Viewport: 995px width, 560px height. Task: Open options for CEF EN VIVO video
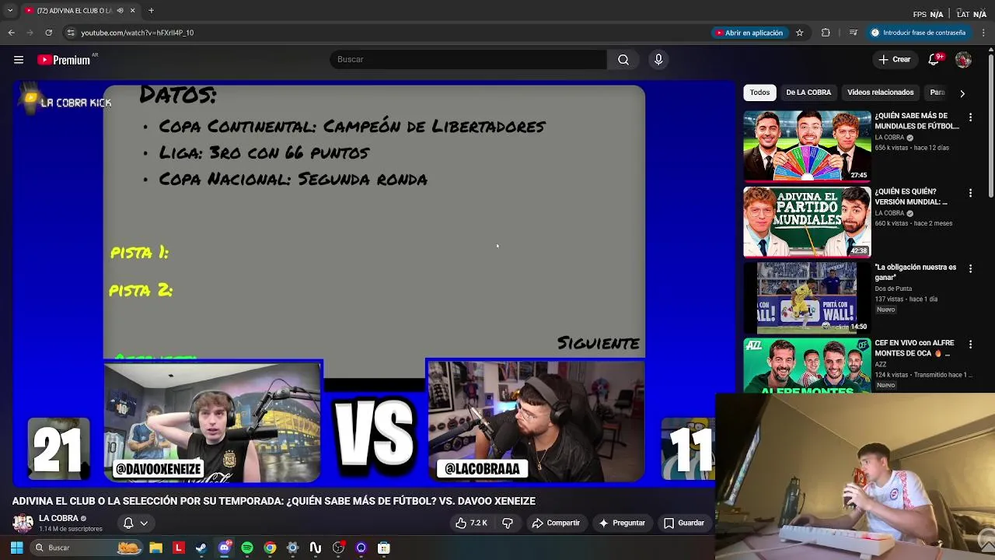pyautogui.click(x=970, y=344)
